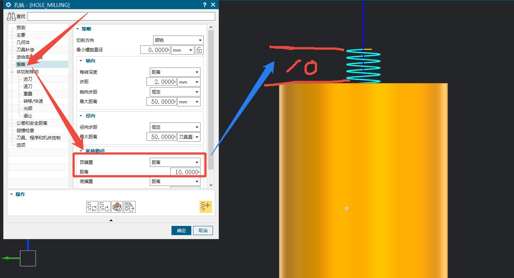This screenshot has width=514, height=278.
Task: Click the upward collapse arrow below 操作
Action: pyautogui.click(x=111, y=220)
